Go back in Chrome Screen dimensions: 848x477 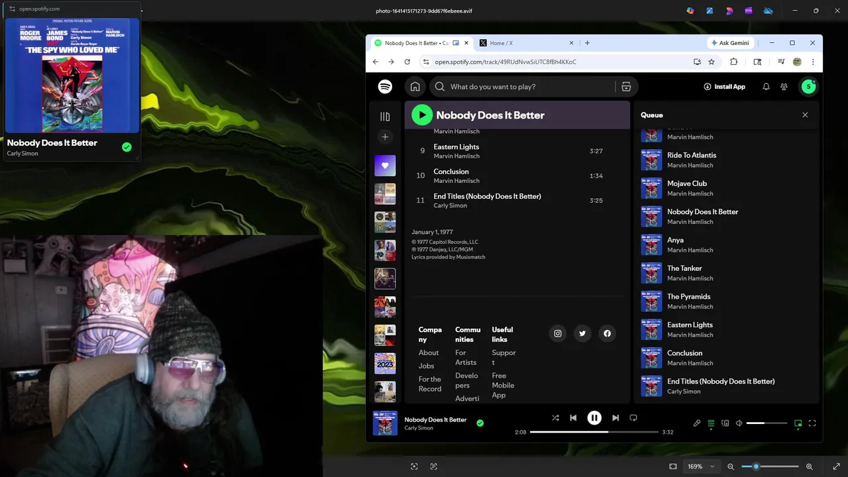click(x=376, y=62)
